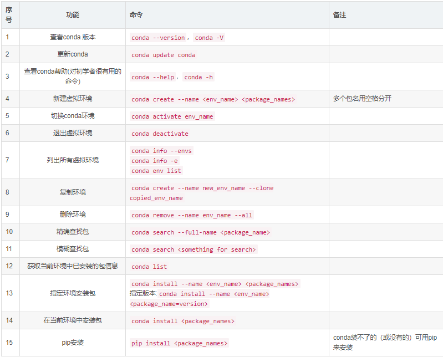Click the --clone copy environment command

202,193
